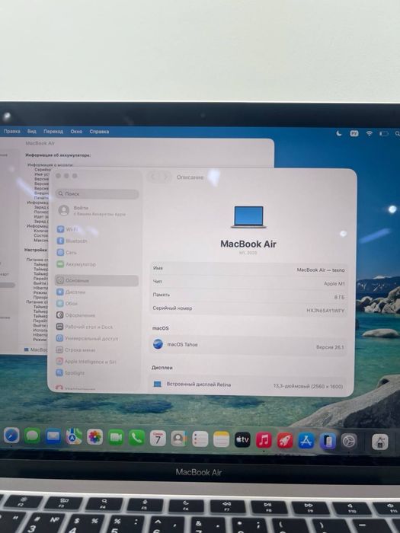Select Сеть in the settings sidebar
This screenshot has height=533, width=400.
click(x=97, y=253)
